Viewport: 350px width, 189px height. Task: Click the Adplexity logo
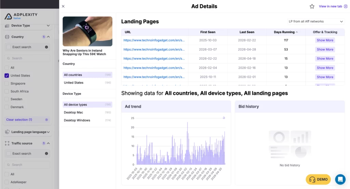(21, 16)
